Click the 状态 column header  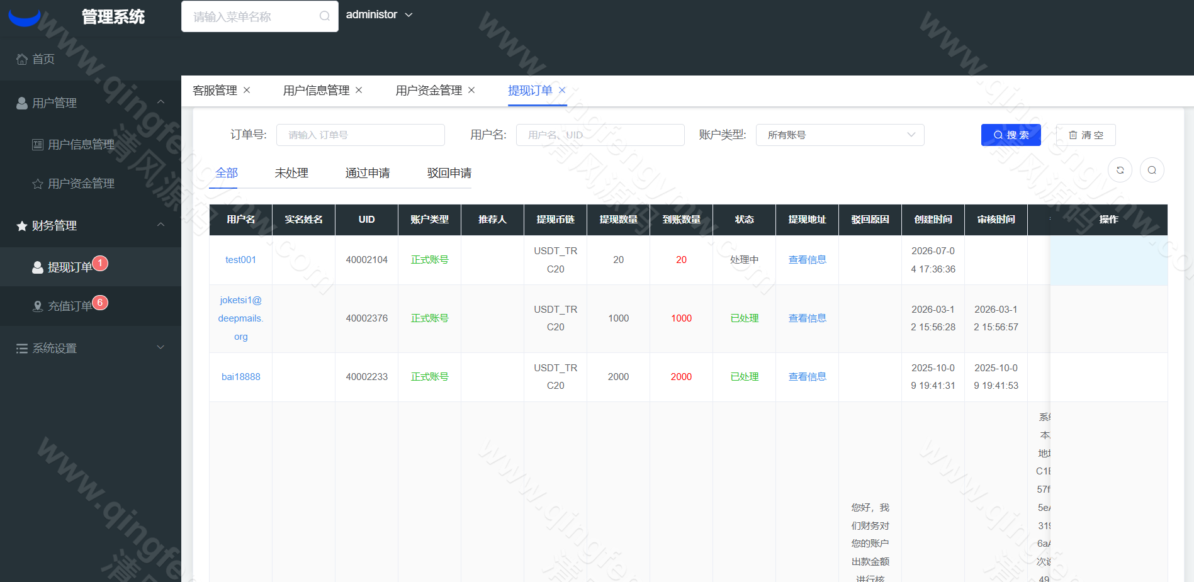[745, 220]
